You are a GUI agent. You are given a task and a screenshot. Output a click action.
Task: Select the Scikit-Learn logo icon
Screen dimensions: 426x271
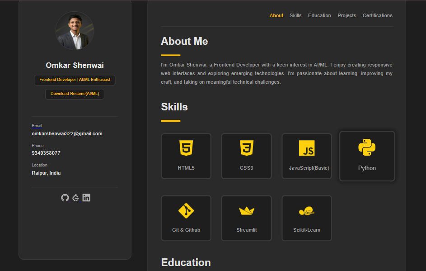click(307, 211)
